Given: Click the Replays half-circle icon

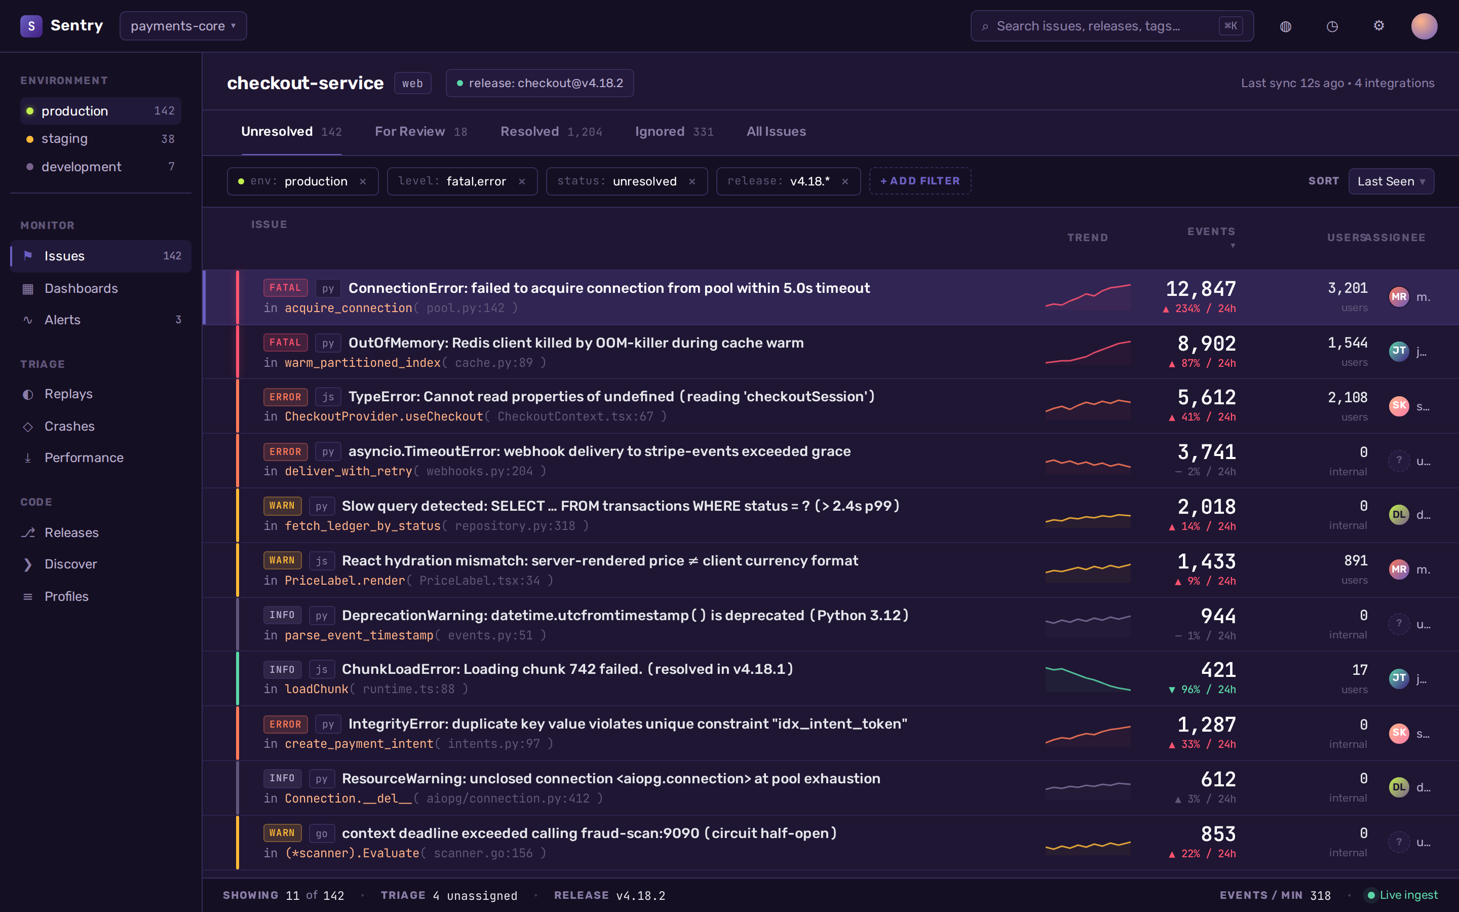Looking at the screenshot, I should pos(28,394).
